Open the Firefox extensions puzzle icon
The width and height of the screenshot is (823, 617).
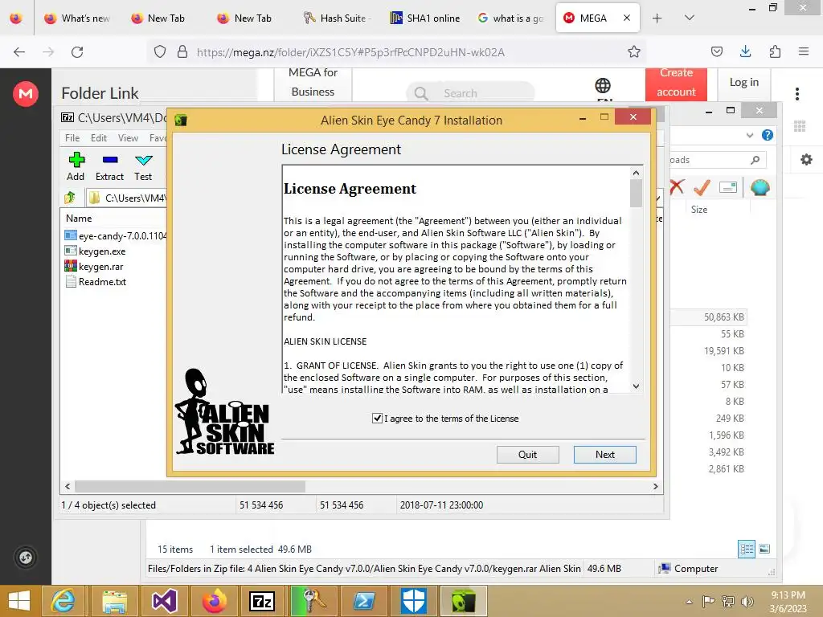coord(775,51)
